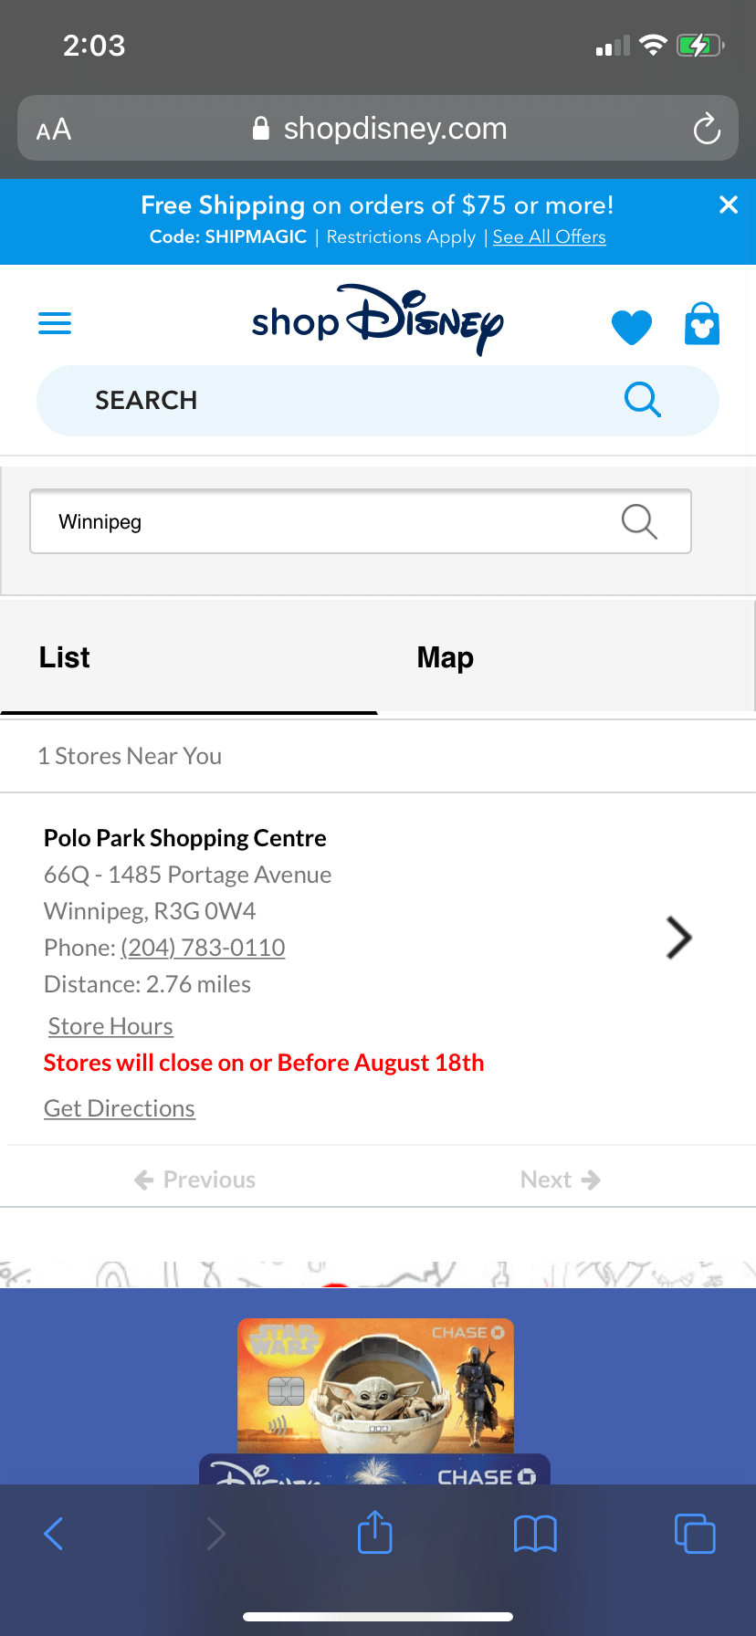
Task: Open the See All Offers link
Action: pyautogui.click(x=549, y=237)
